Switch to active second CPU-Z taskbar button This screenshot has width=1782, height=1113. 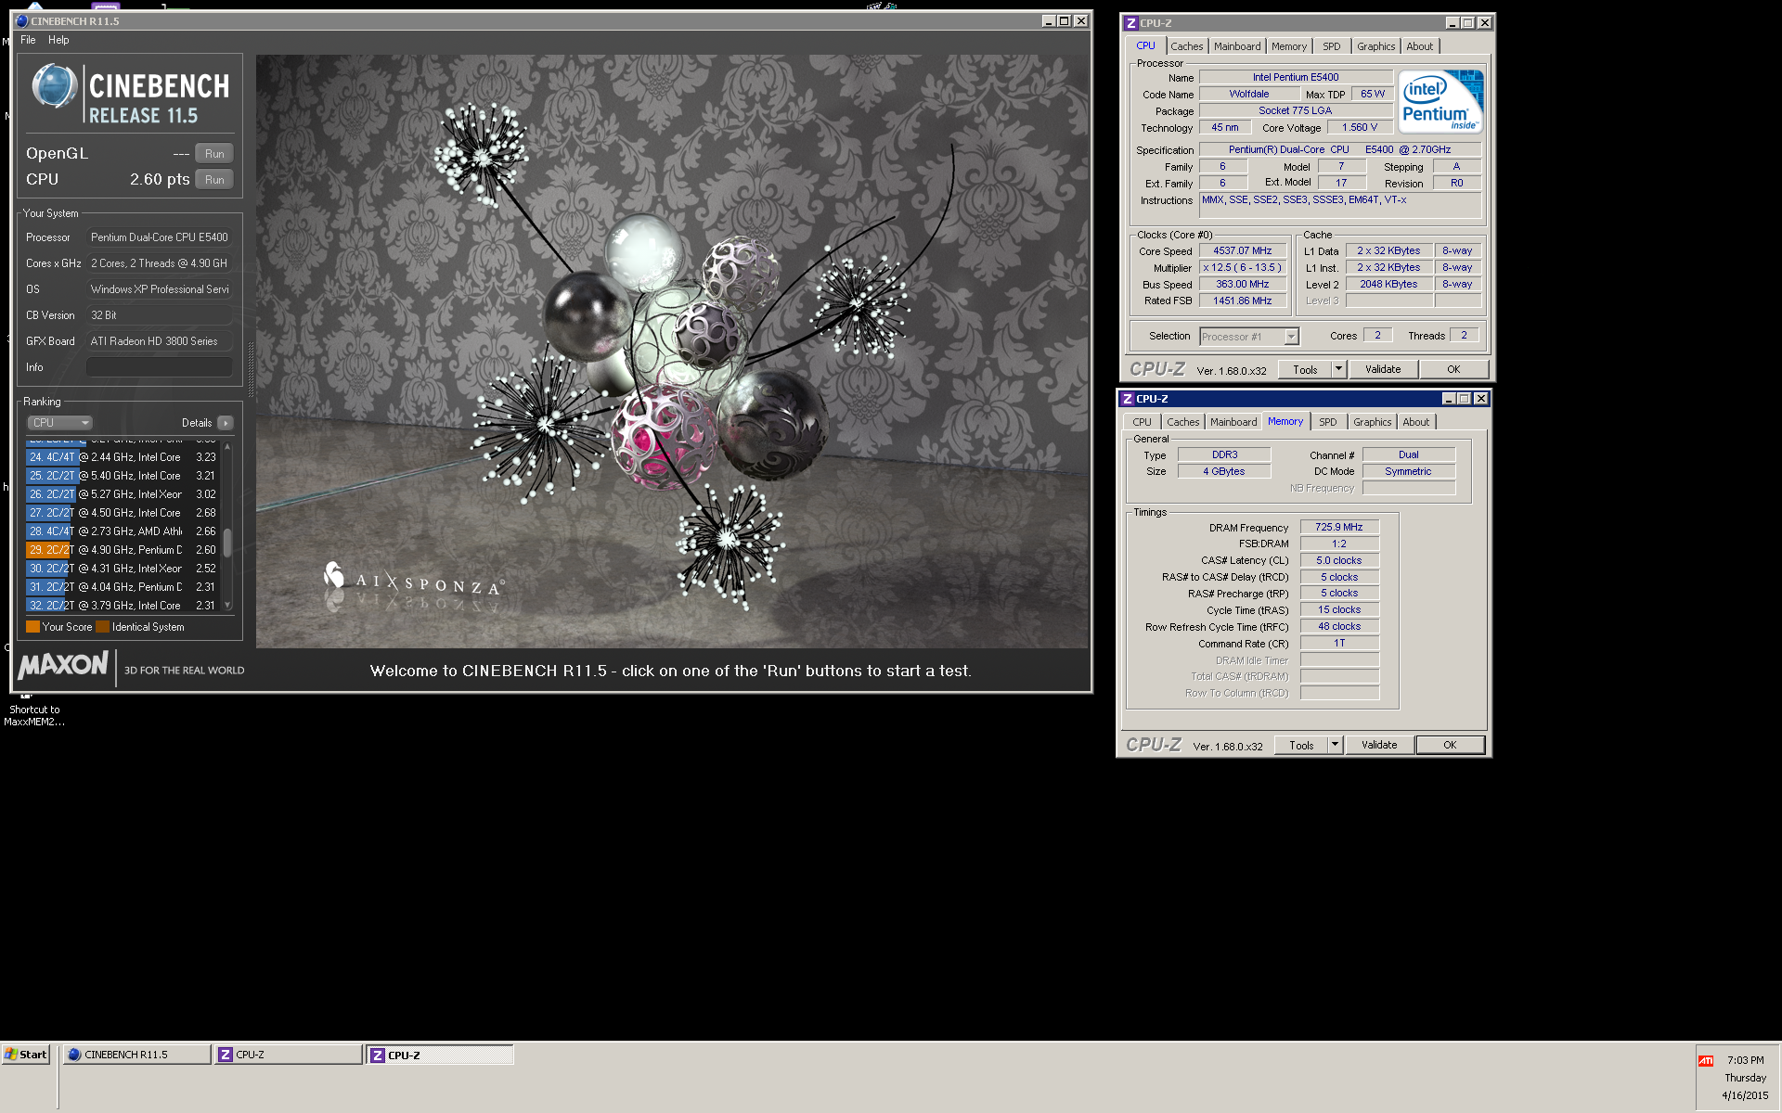(440, 1055)
